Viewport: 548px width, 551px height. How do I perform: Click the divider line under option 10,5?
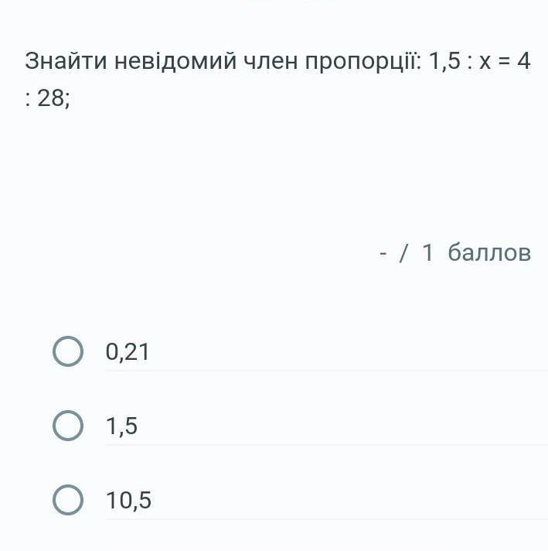pos(325,519)
